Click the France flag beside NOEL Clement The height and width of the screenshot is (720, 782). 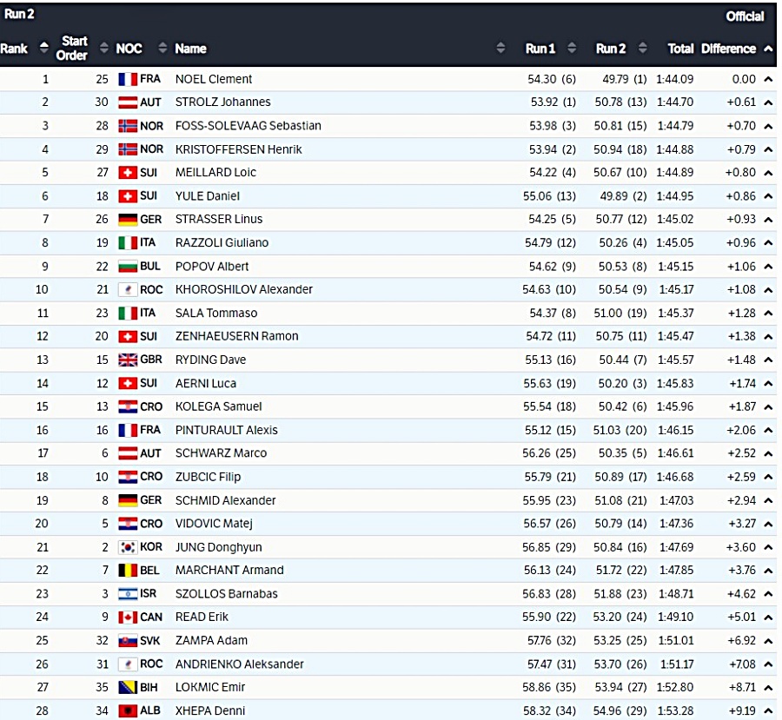click(x=128, y=79)
